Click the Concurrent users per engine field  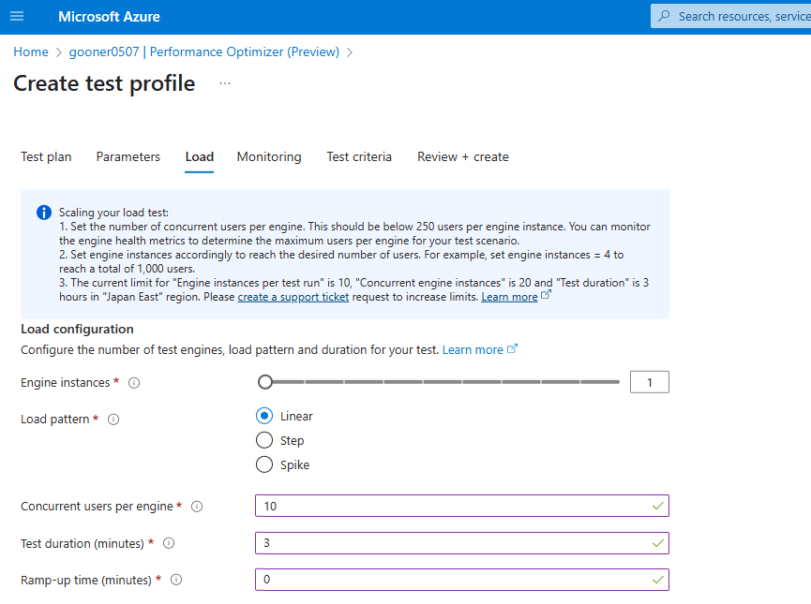[x=462, y=506]
